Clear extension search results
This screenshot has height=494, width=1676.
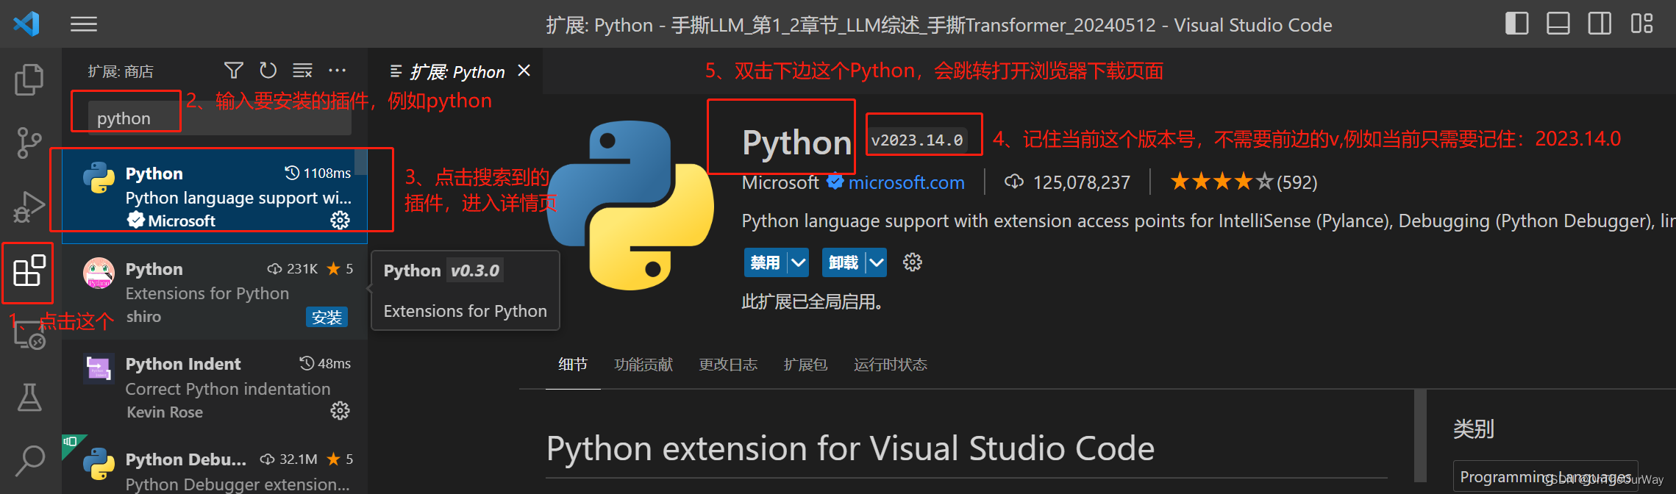pos(302,71)
